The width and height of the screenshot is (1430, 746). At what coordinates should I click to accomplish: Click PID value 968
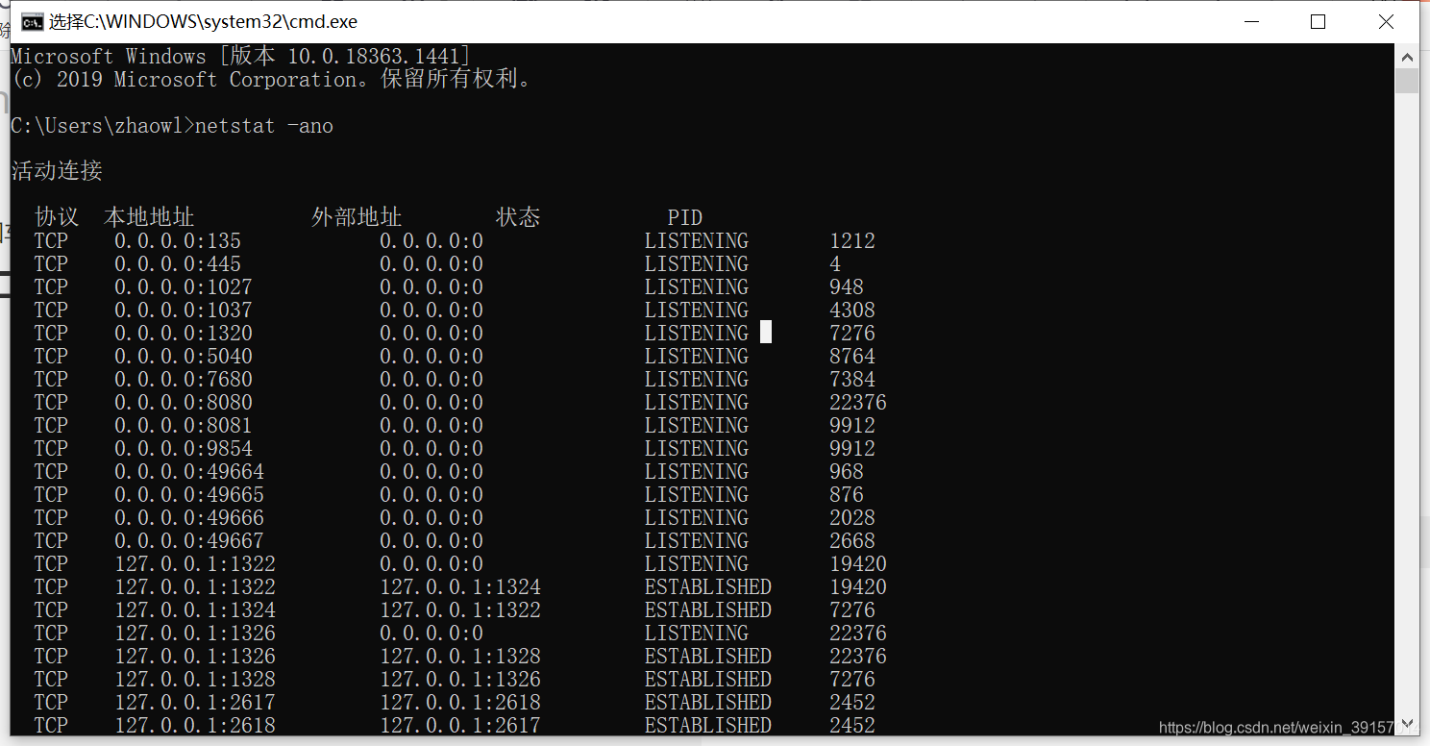(x=847, y=471)
